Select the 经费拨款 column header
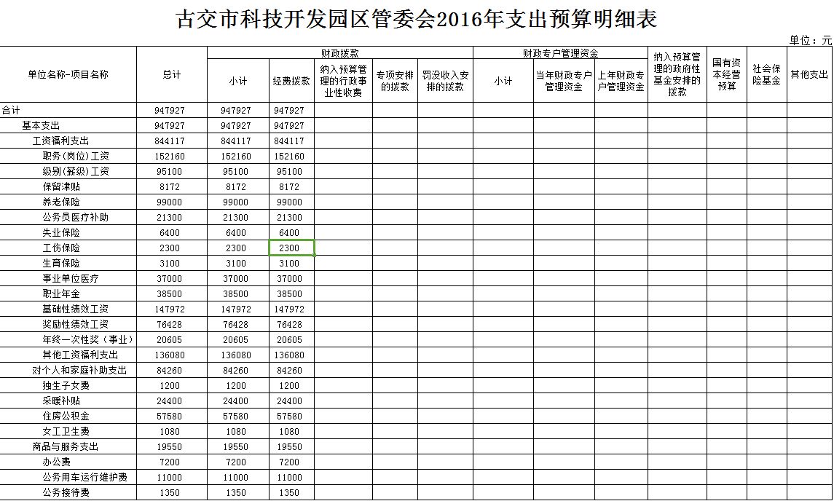 [x=291, y=81]
